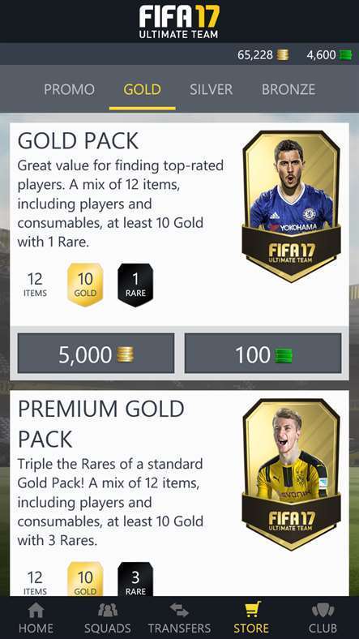Image resolution: width=359 pixels, height=639 pixels.
Task: Tap the Premium Gold Pack card thumbnail
Action: (x=292, y=474)
